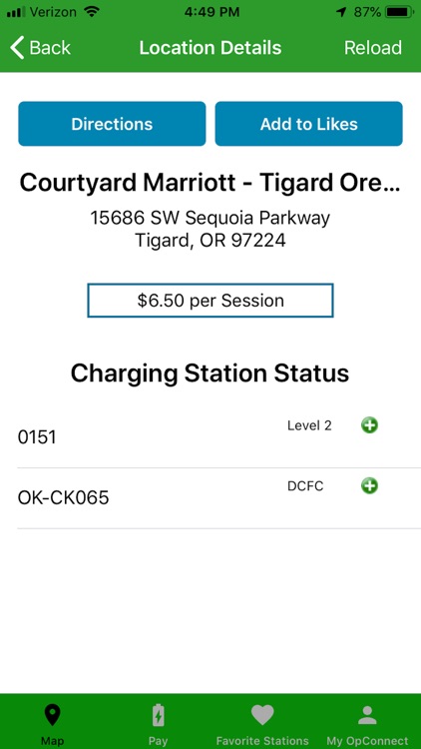Go Back to previous screen
Image resolution: width=421 pixels, height=749 pixels.
point(40,48)
